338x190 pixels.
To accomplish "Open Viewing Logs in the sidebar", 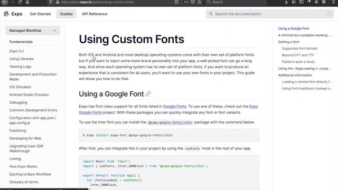I will pyautogui.click(x=20, y=66).
